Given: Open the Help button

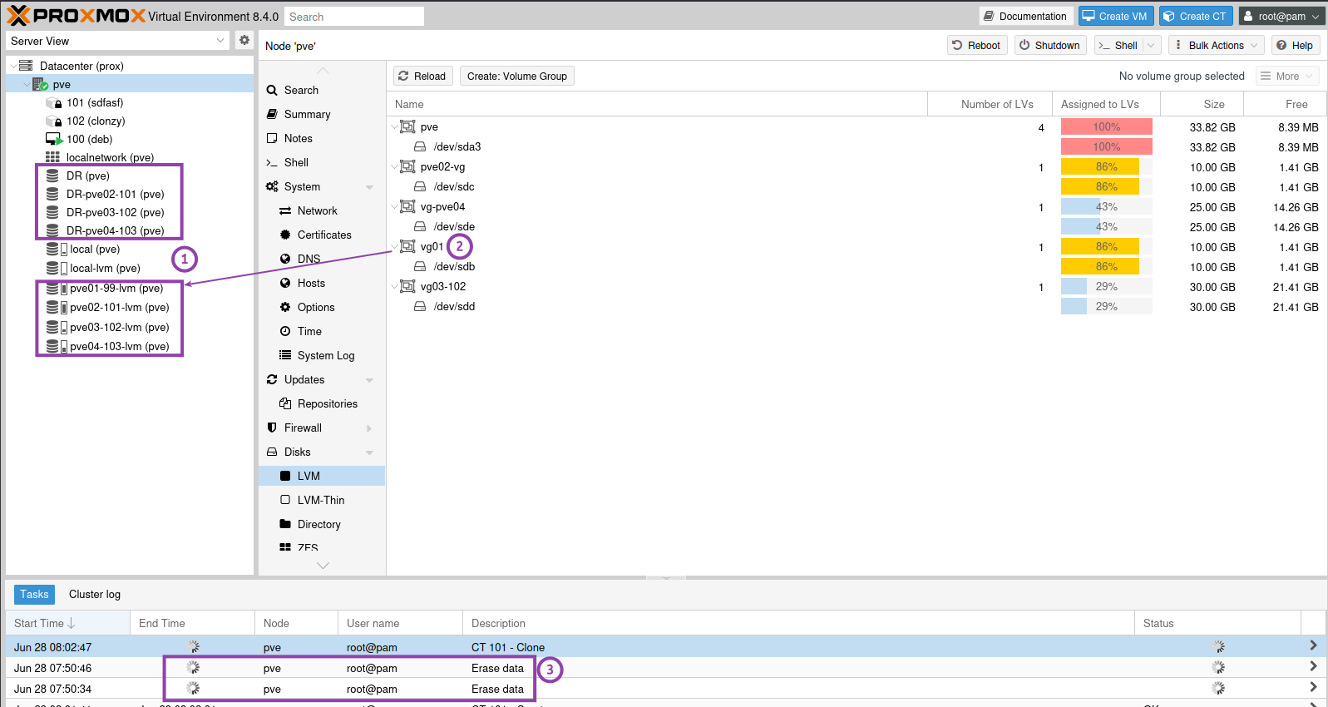Looking at the screenshot, I should pos(1296,45).
